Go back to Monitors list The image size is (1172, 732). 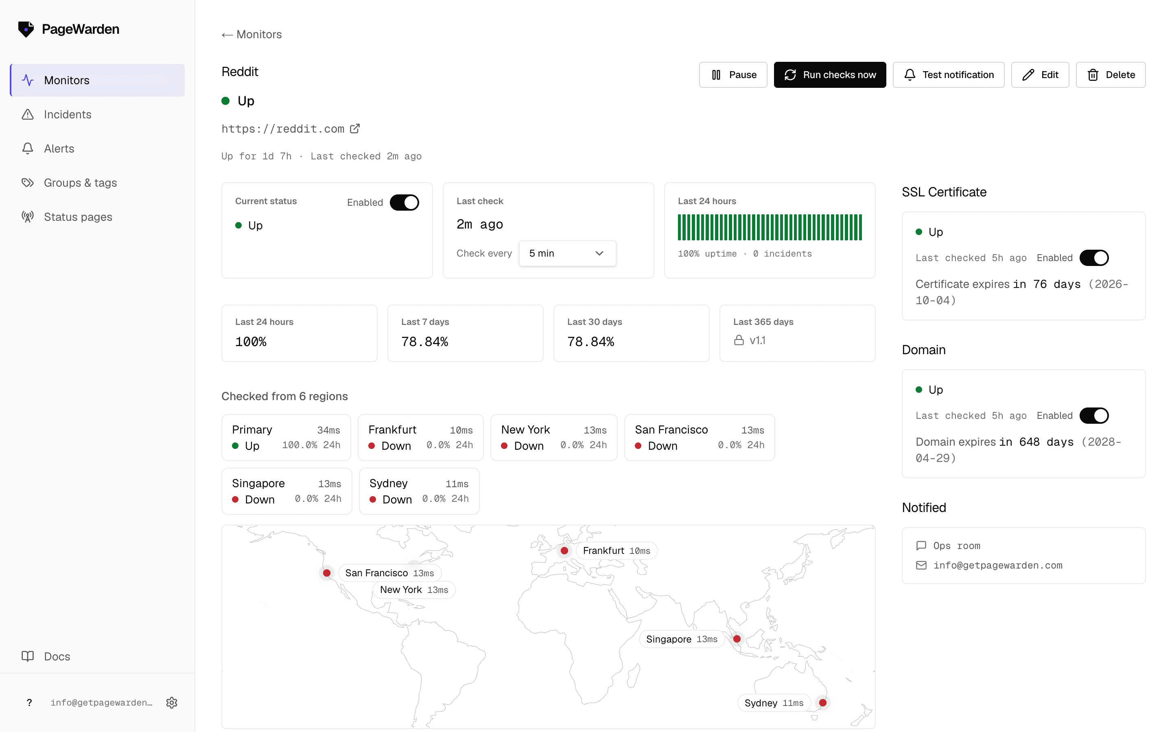[x=251, y=35]
